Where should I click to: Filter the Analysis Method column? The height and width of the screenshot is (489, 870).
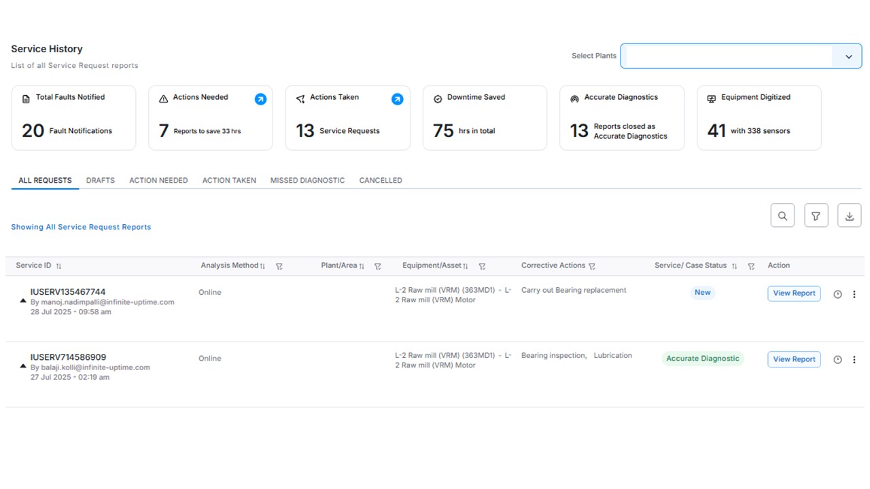(279, 266)
